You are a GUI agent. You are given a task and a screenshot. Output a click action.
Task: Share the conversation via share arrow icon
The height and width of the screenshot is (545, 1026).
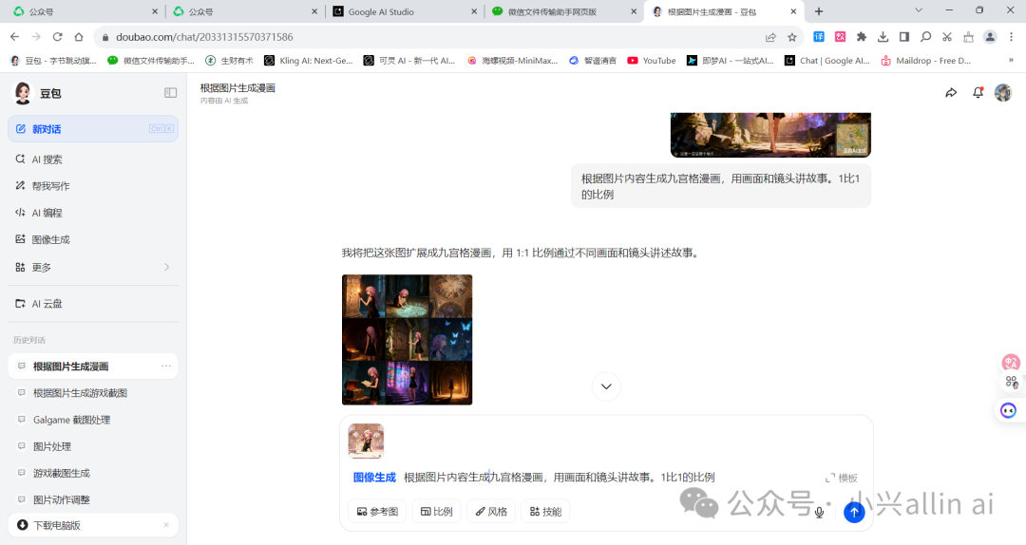pos(951,93)
